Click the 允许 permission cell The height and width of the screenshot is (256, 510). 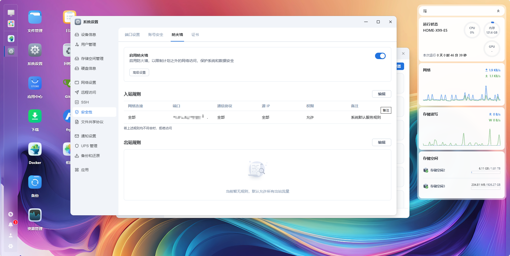pyautogui.click(x=310, y=117)
